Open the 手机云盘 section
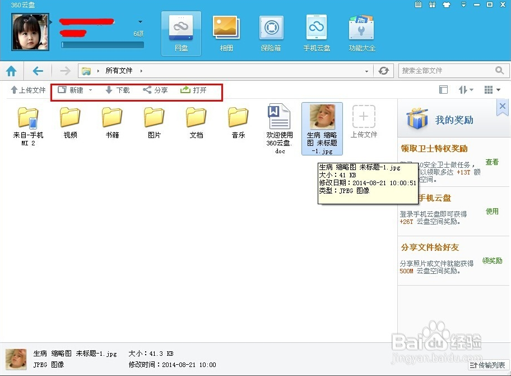 pos(317,34)
